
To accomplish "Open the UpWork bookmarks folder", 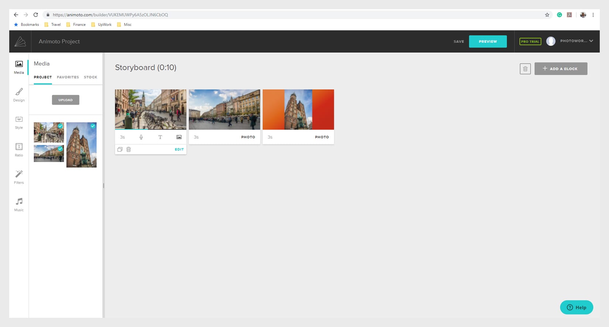I will click(101, 25).
